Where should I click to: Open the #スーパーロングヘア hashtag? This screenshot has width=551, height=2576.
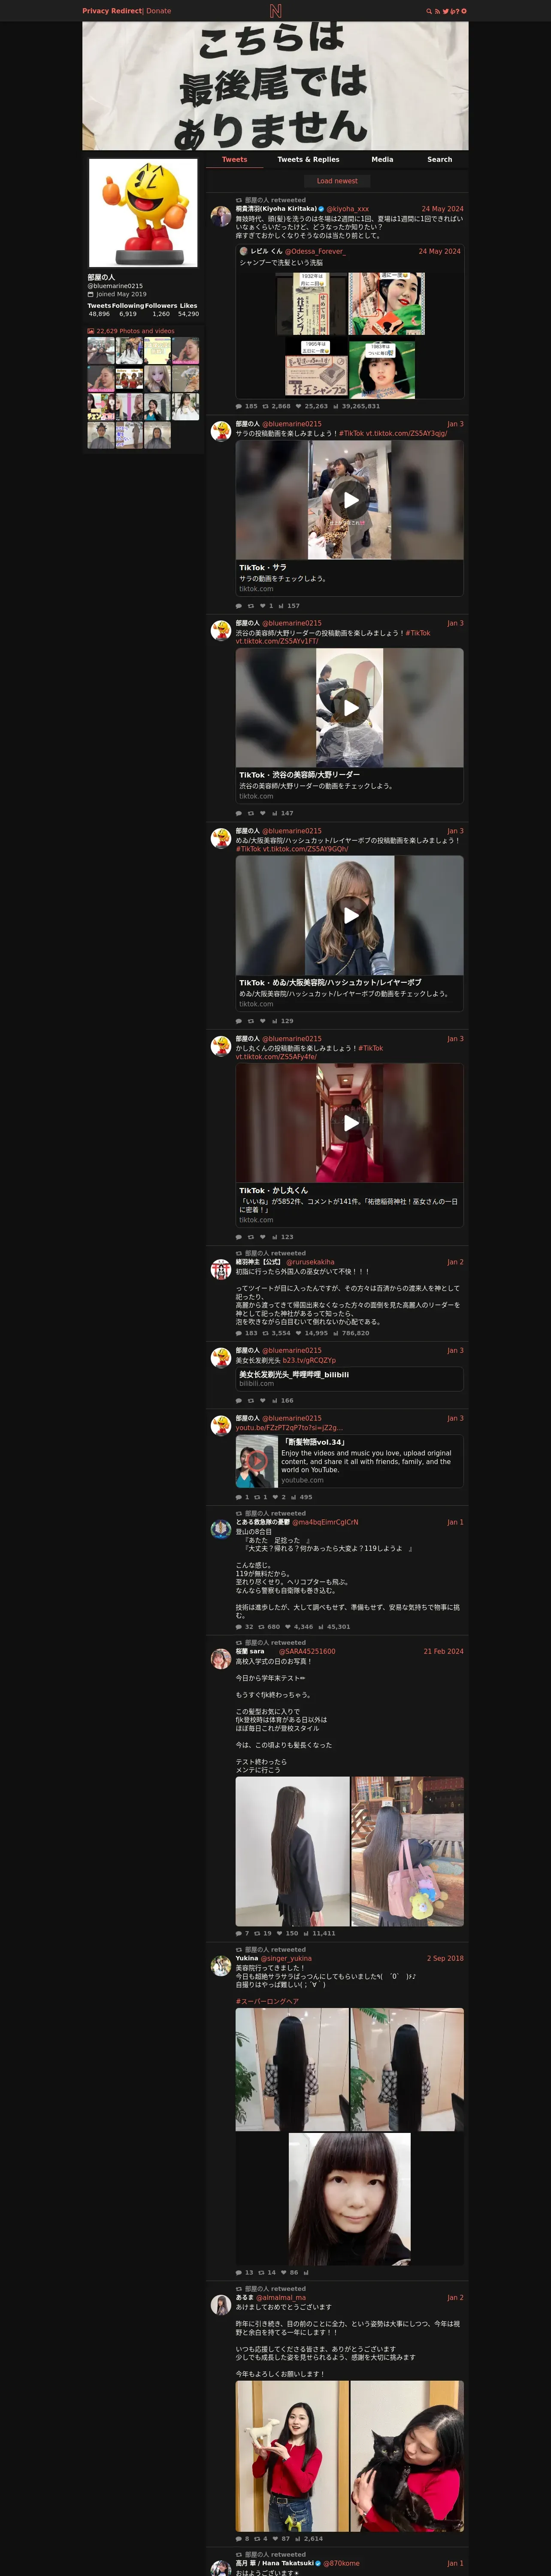267,2001
